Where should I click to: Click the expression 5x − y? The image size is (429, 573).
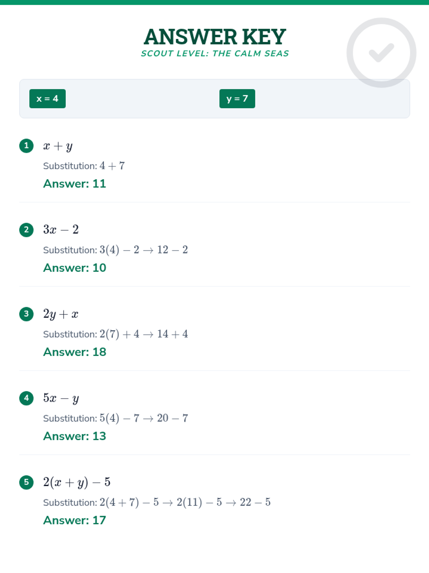pos(61,398)
